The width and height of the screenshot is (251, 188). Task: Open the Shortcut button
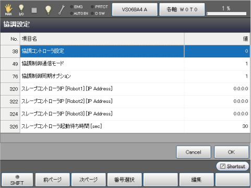coord(233,166)
